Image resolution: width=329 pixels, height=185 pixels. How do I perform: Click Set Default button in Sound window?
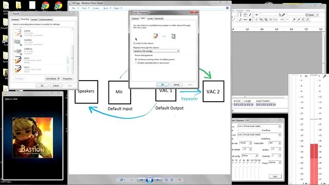pos(51,79)
